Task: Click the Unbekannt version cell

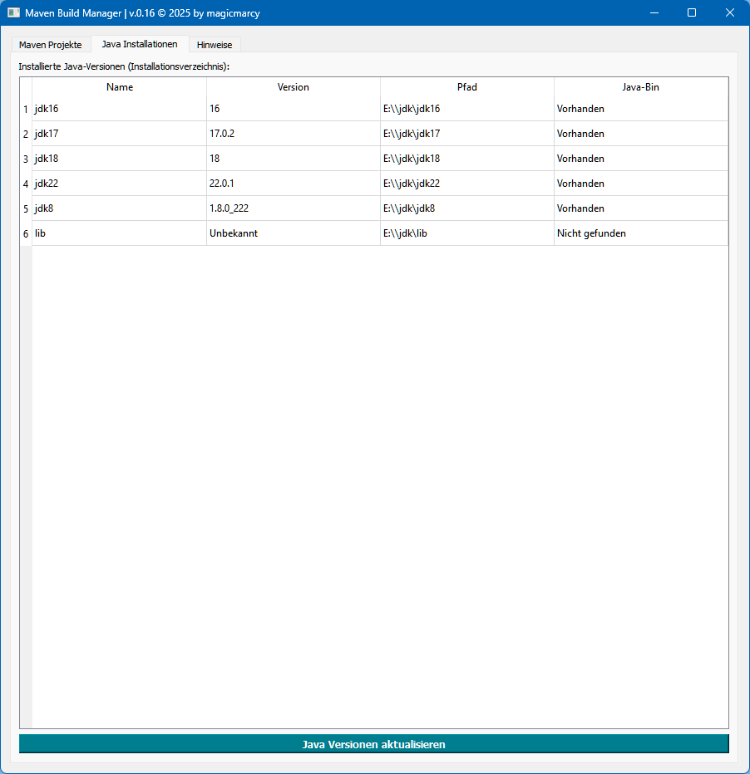Action: [x=294, y=233]
